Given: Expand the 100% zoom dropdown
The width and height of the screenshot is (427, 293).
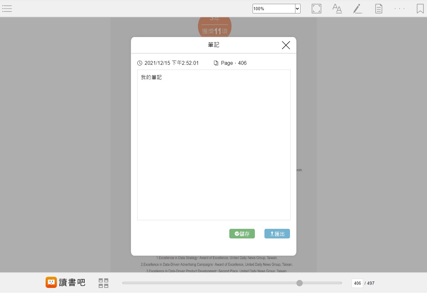Looking at the screenshot, I should click(x=297, y=9).
